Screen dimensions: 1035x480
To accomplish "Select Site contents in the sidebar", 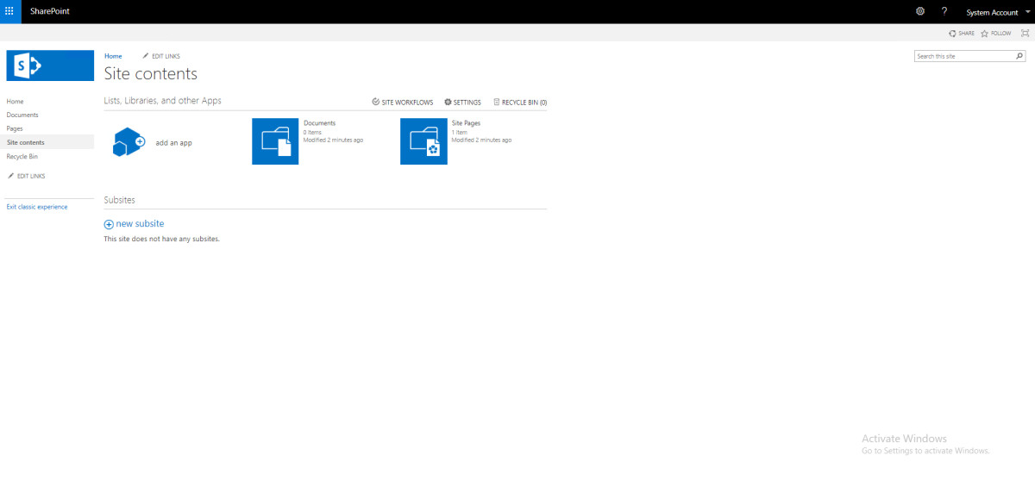I will tap(47, 142).
